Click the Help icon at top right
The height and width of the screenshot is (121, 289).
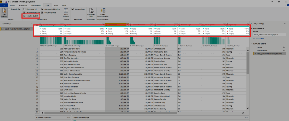pos(288,5)
